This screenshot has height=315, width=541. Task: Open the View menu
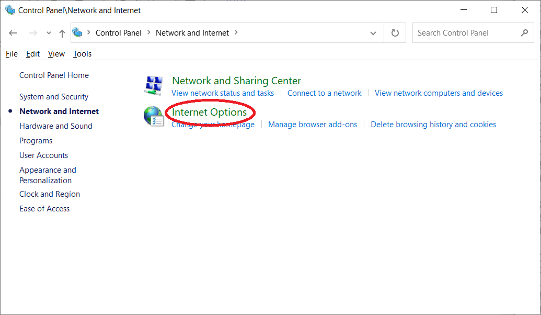[56, 54]
